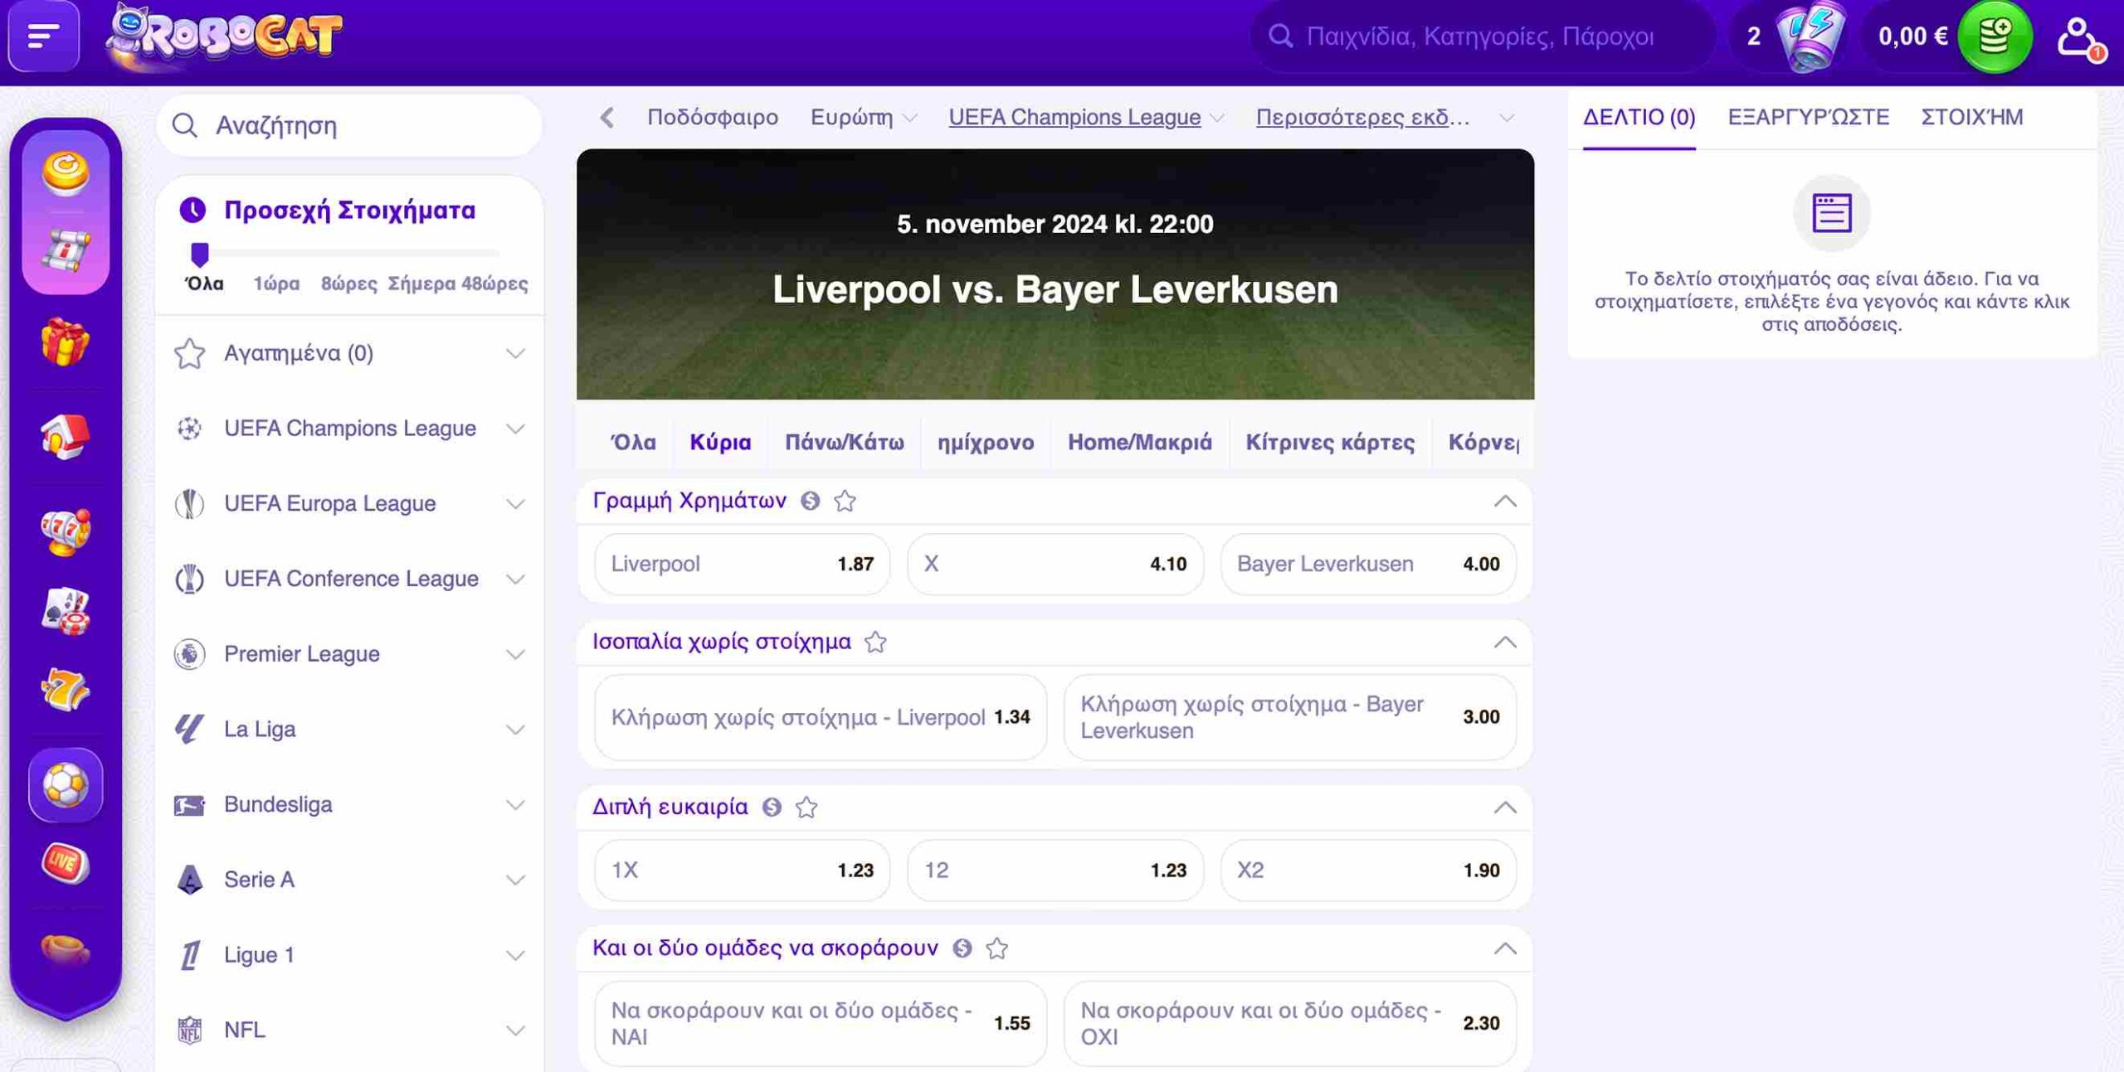Open the user profile icon
This screenshot has height=1072, width=2124.
[2077, 36]
